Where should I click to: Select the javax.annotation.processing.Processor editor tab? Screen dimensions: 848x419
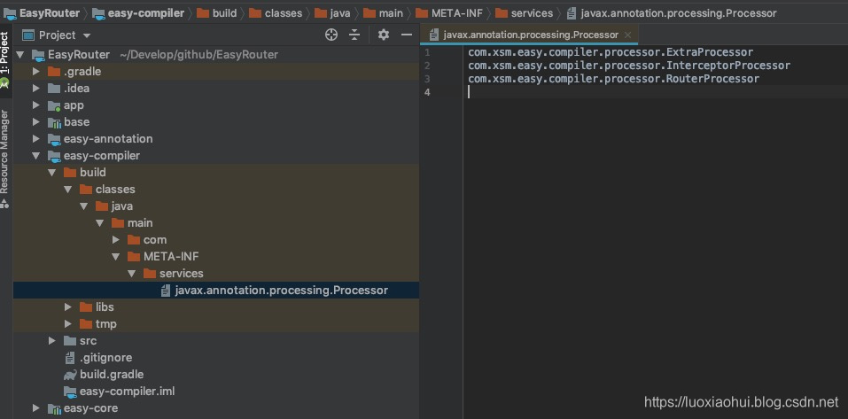(x=530, y=35)
